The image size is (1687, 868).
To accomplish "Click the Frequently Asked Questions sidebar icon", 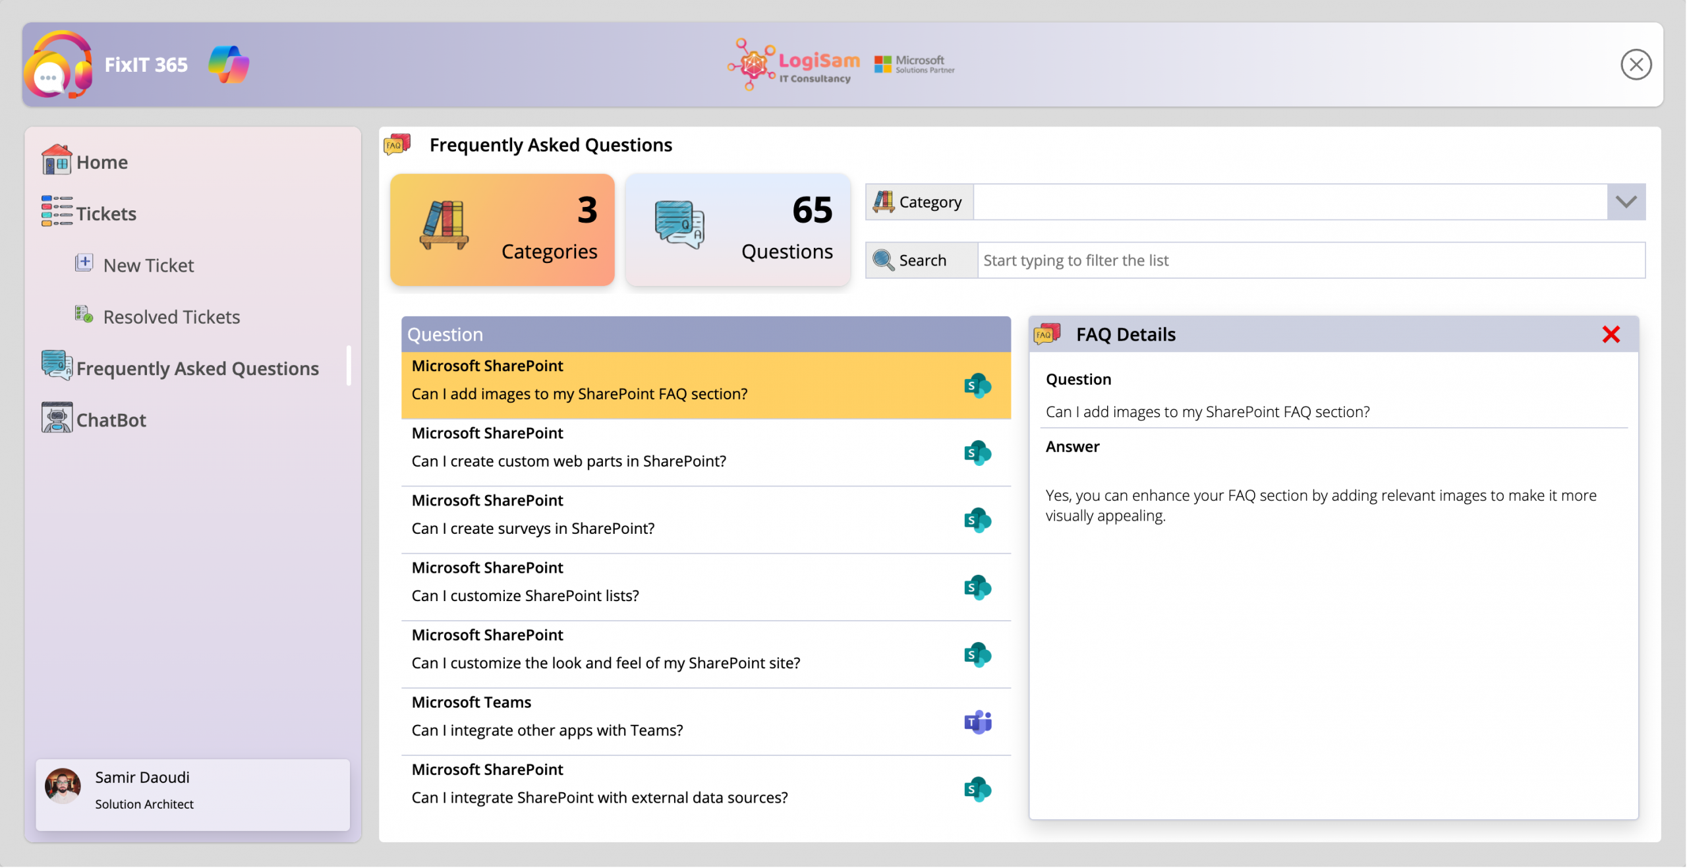I will [x=57, y=365].
